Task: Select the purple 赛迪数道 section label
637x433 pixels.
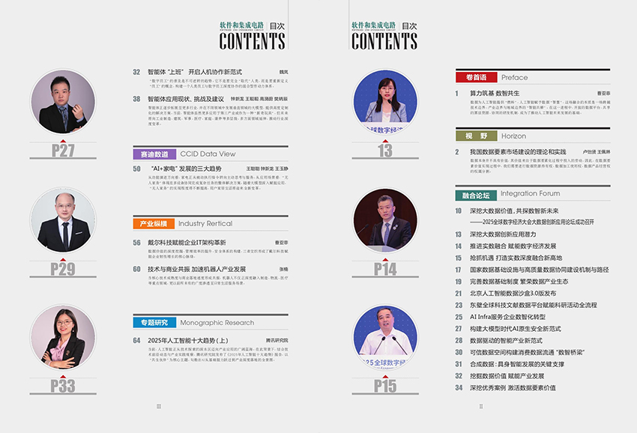Action: point(154,154)
